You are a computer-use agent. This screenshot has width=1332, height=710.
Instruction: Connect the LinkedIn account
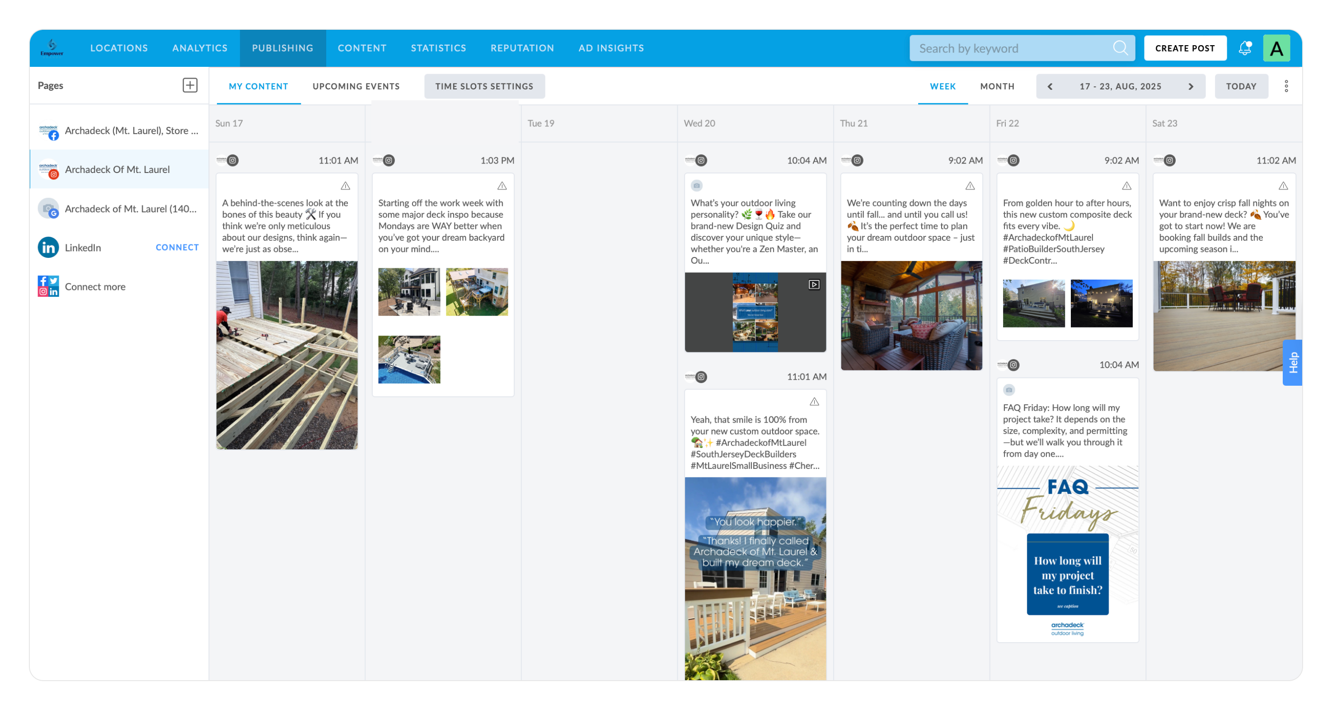177,248
